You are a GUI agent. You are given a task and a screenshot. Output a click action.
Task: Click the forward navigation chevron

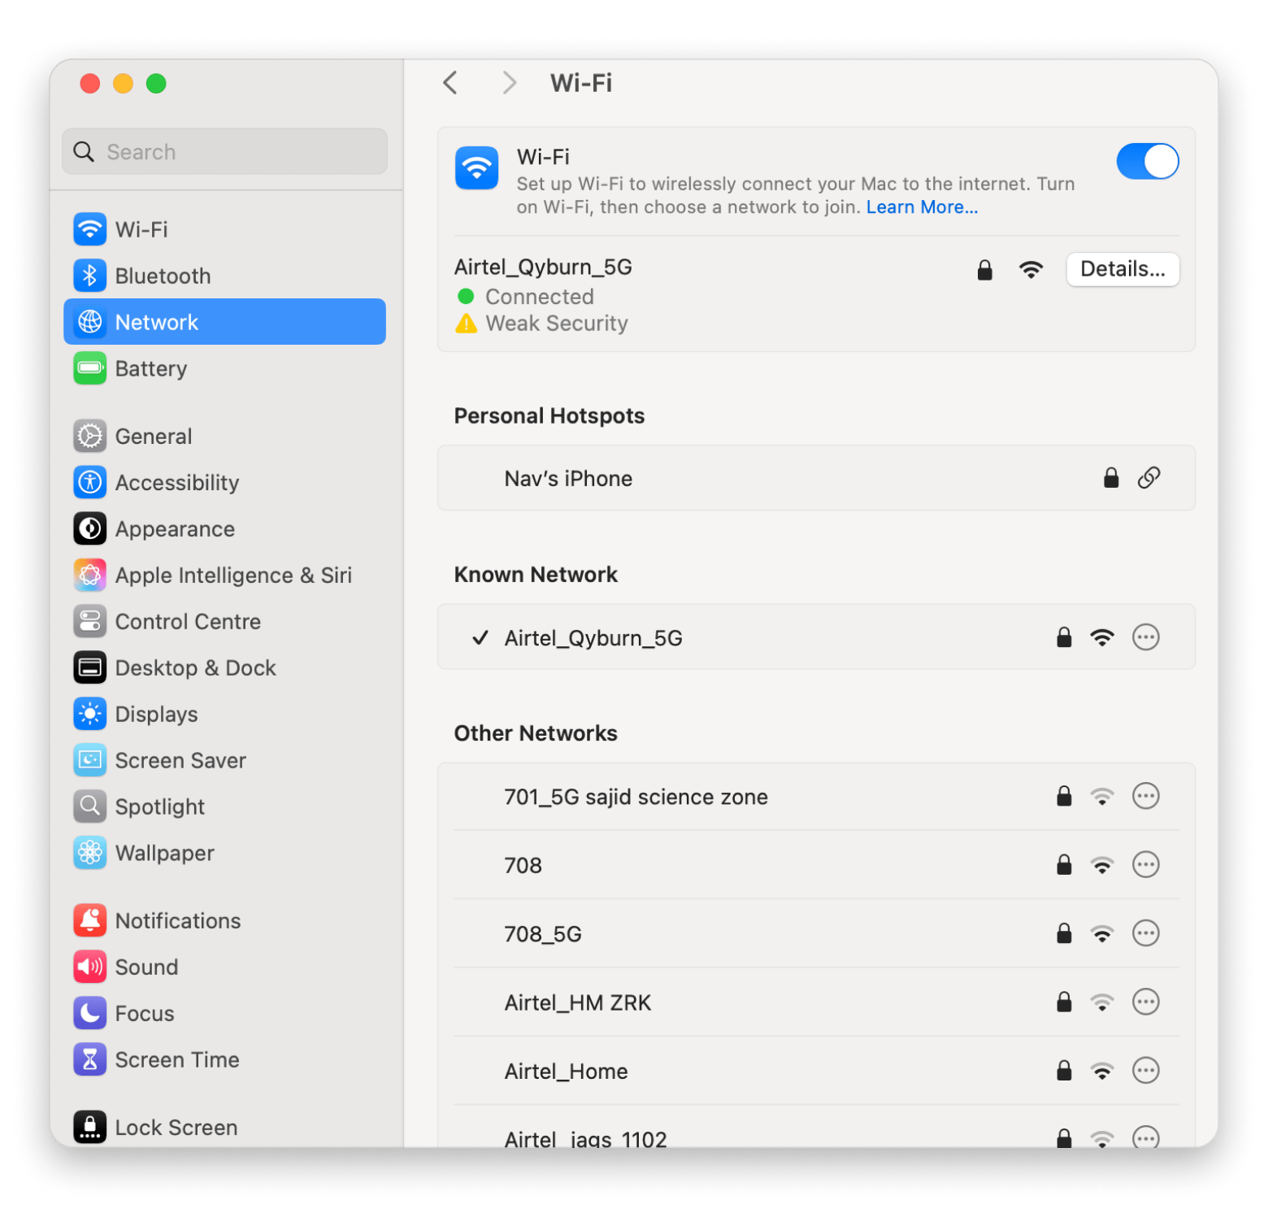click(x=509, y=83)
